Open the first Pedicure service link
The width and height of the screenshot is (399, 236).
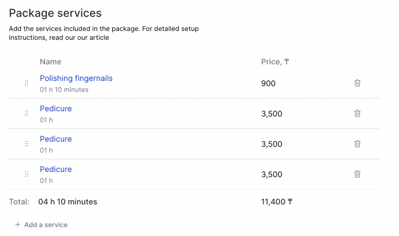tap(56, 108)
